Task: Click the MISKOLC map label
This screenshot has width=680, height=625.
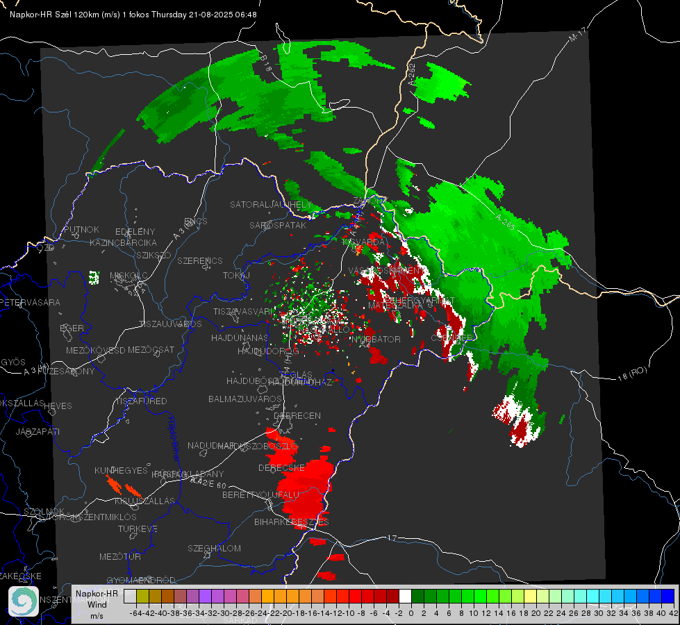Action: pyautogui.click(x=128, y=276)
